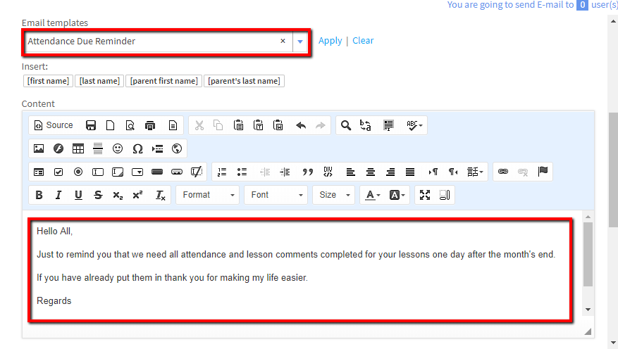Set text direction right to left

point(452,172)
